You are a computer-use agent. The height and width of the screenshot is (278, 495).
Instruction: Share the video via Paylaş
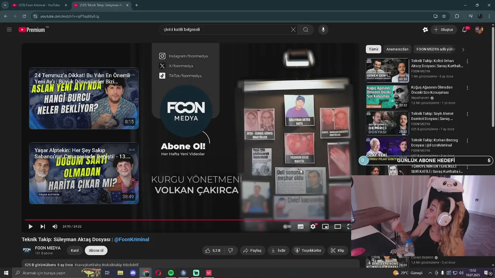[252, 251]
